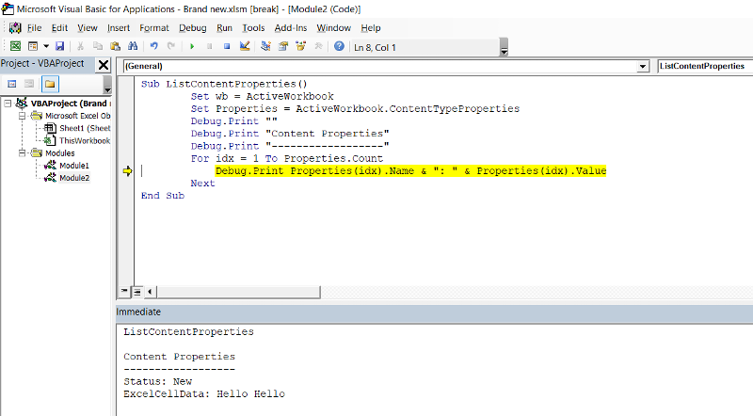Image resolution: width=753 pixels, height=416 pixels.
Task: Select Microsoft Excel Objects folder
Action: coord(78,116)
